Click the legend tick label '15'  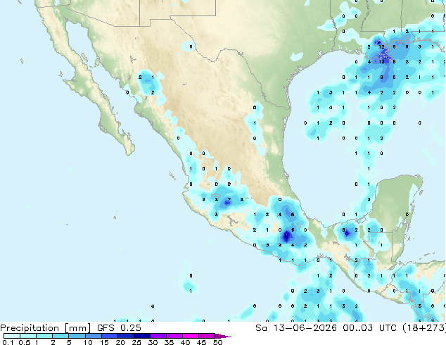point(104,342)
